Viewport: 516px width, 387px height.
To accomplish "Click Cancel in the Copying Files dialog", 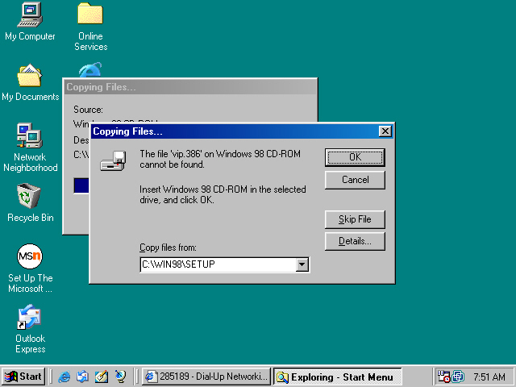I will (355, 180).
